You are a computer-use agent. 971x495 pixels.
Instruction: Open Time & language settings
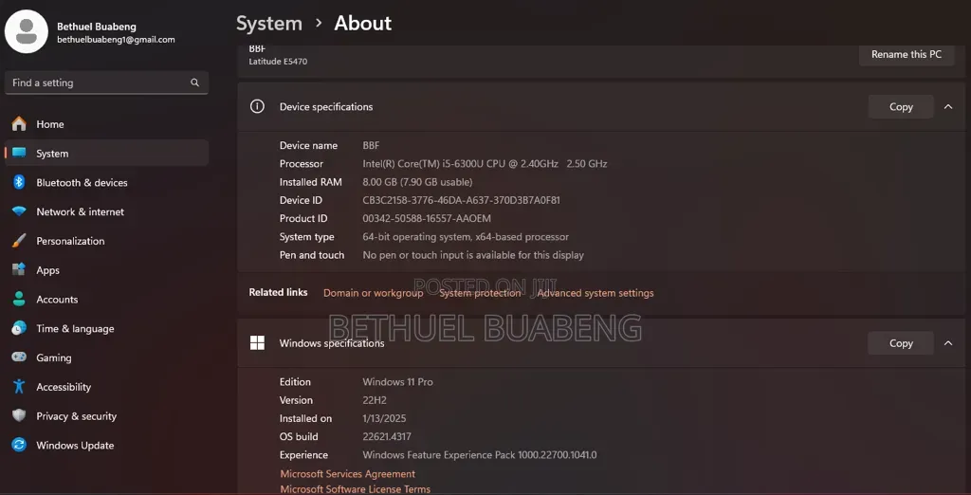pyautogui.click(x=106, y=328)
